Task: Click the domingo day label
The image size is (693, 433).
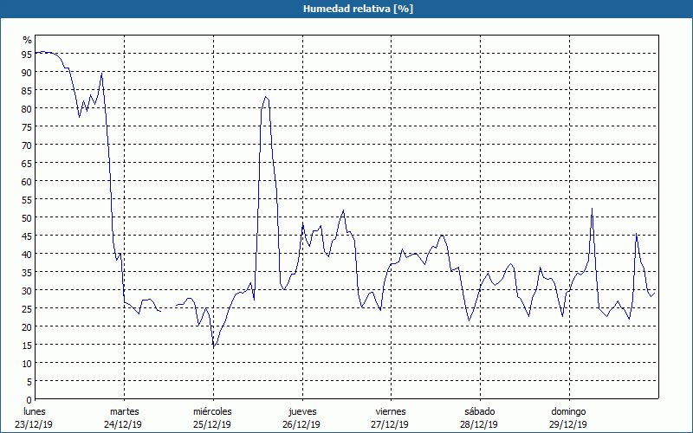Action: click(x=569, y=411)
